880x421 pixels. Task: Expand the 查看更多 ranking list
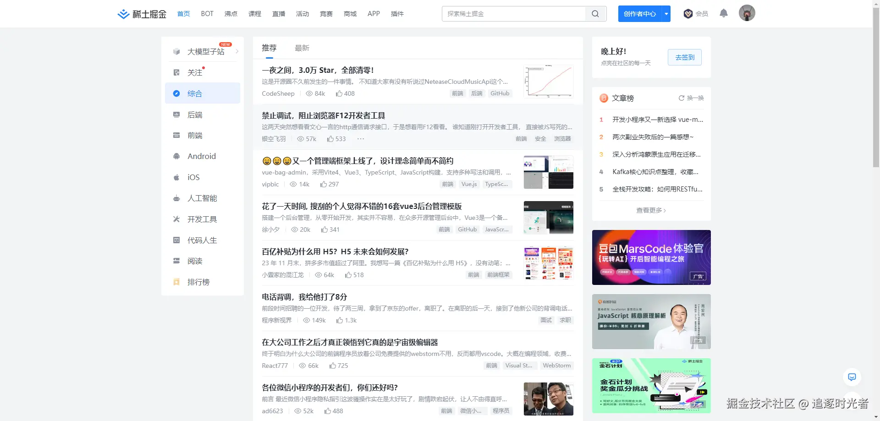(x=651, y=210)
